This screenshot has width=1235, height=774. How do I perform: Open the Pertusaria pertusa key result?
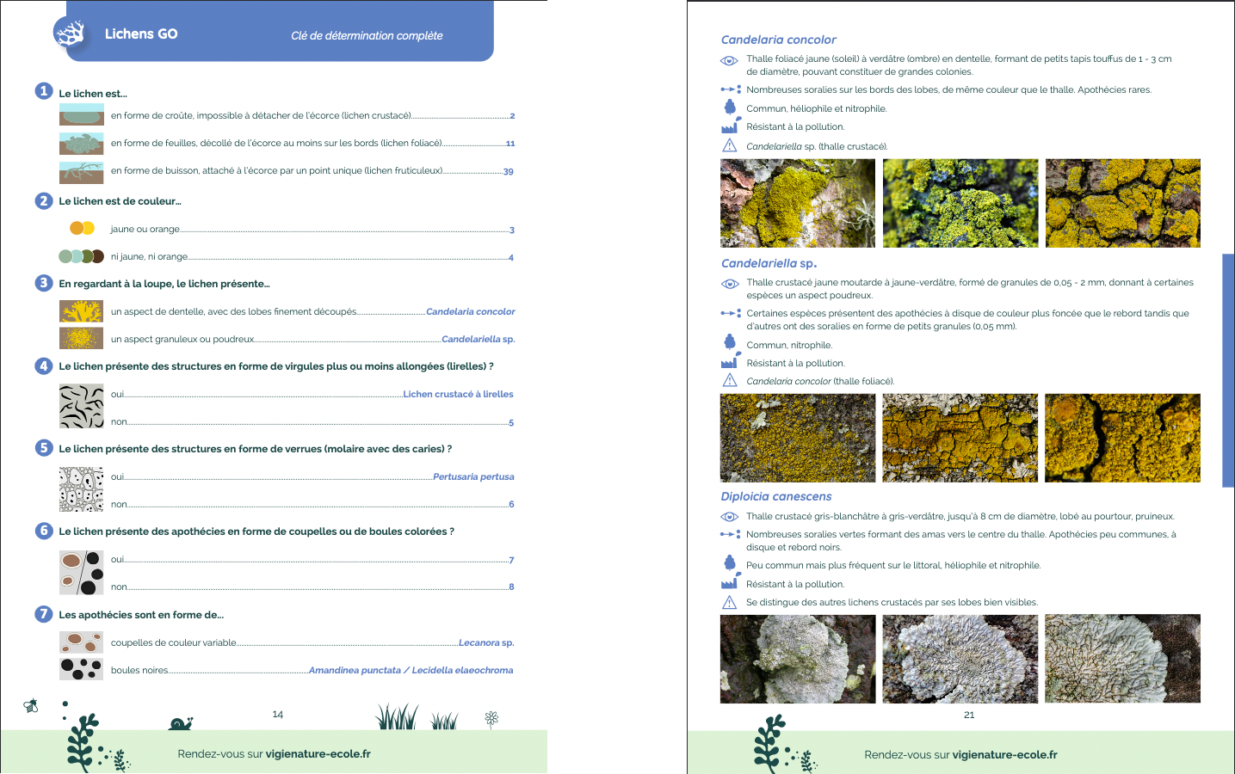click(473, 476)
